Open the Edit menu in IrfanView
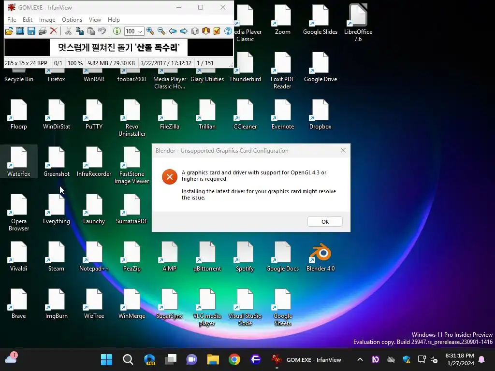Image resolution: width=495 pixels, height=371 pixels. (x=28, y=19)
